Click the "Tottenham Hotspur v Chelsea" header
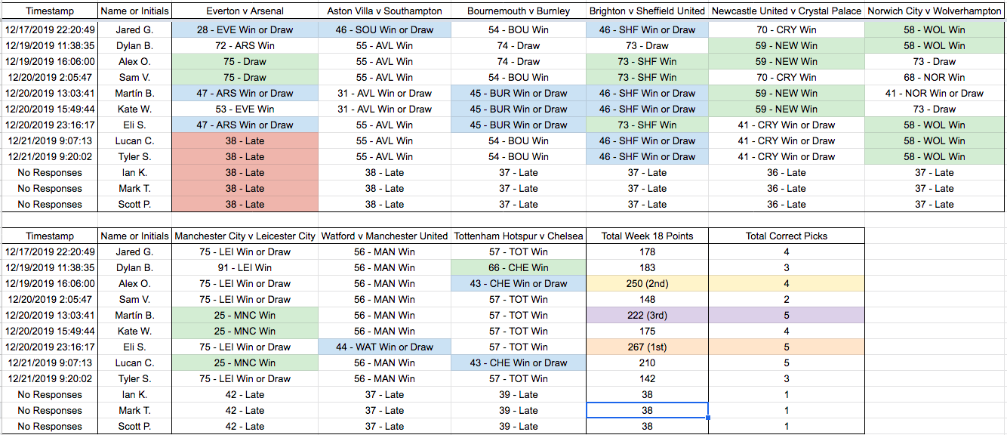Screen dimensions: 1007x435 tap(518, 236)
